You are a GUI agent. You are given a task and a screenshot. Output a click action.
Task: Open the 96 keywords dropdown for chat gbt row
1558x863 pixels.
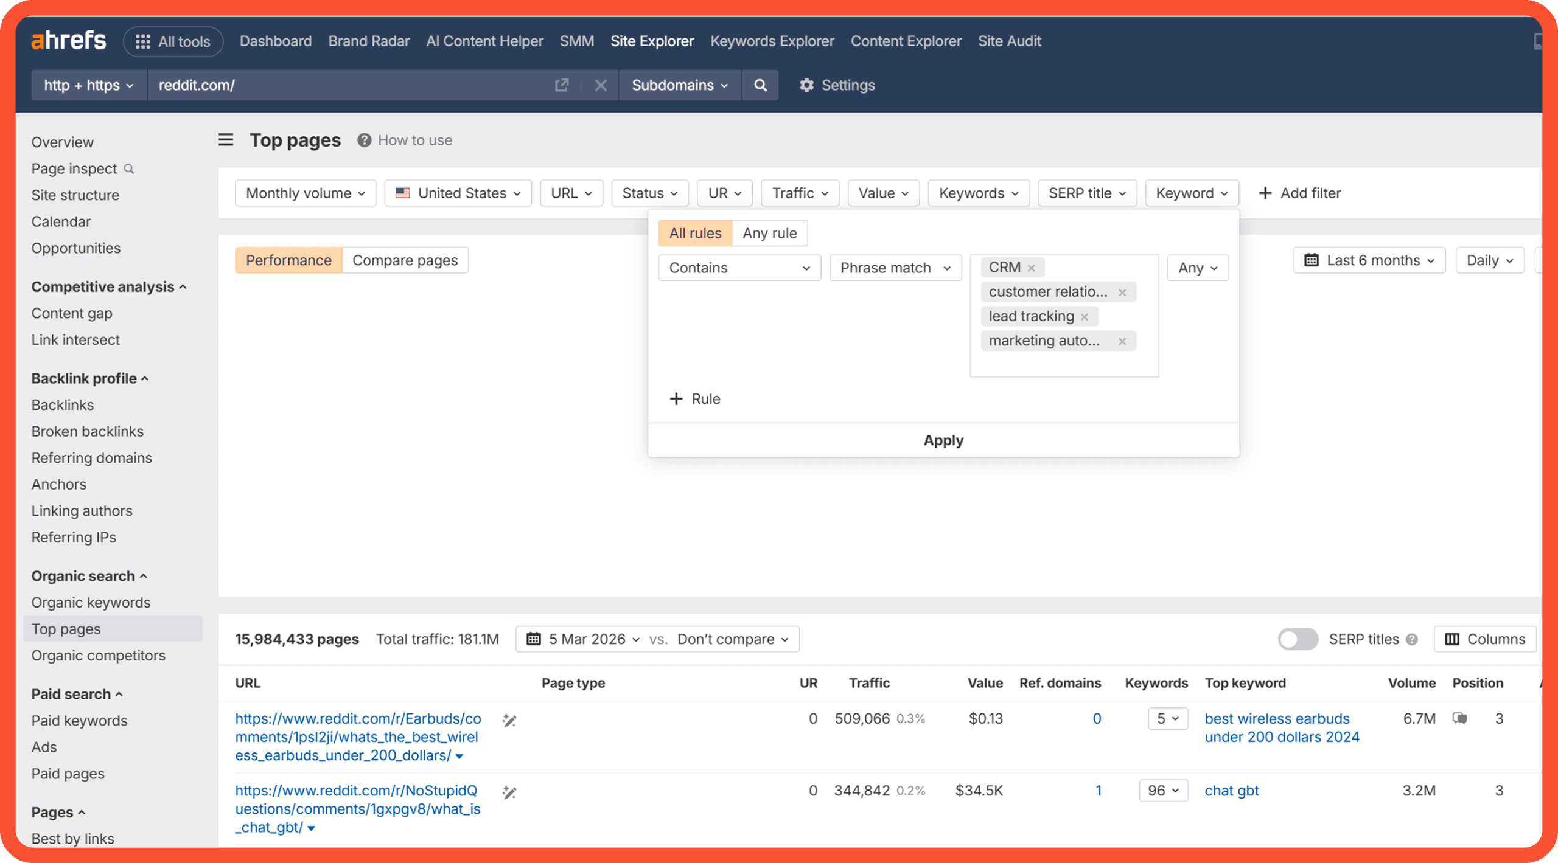[x=1164, y=791]
